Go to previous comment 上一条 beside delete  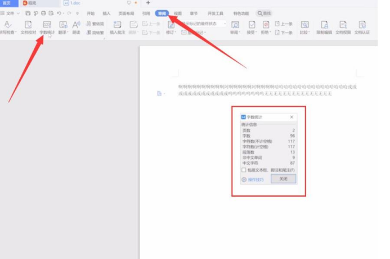pos(151,24)
